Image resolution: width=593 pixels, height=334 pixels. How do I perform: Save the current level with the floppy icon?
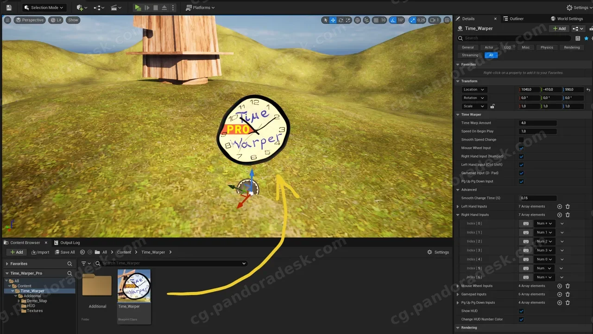pyautogui.click(x=9, y=7)
